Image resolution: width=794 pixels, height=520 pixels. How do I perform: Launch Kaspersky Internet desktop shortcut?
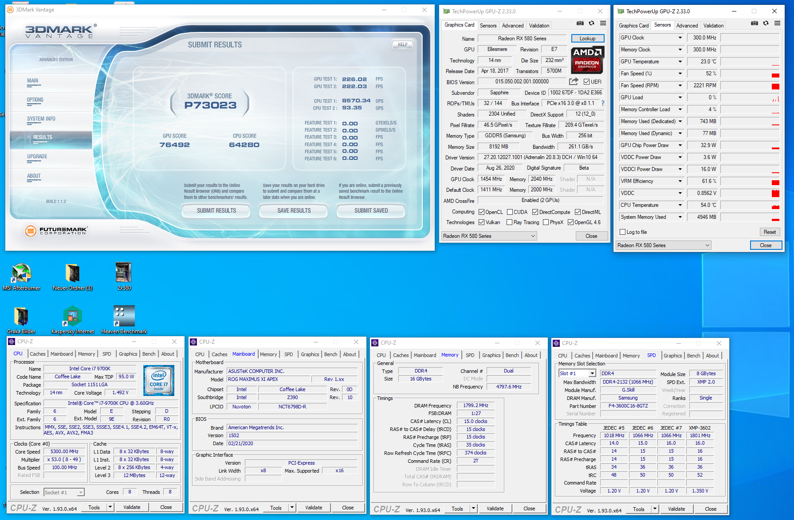[73, 320]
